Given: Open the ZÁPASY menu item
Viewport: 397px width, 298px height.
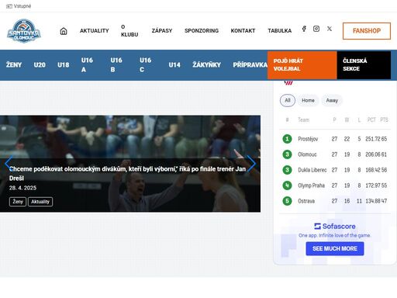Looking at the screenshot, I should pyautogui.click(x=162, y=31).
